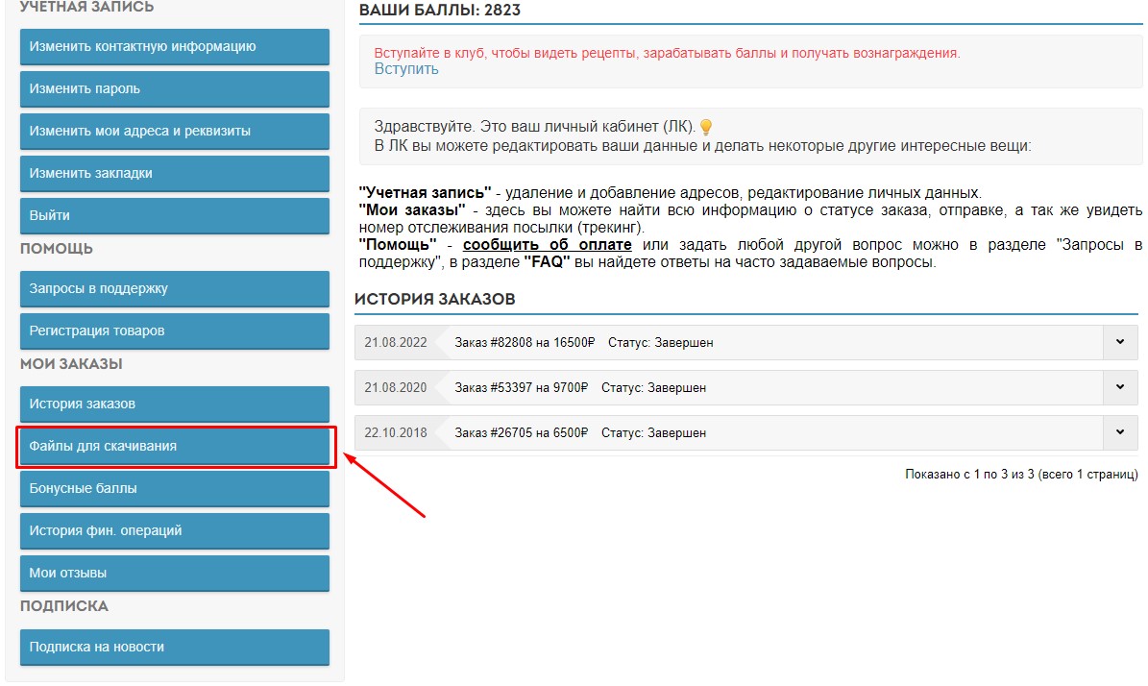
Task: Expand order #82808 details chevron
Action: 1120,342
